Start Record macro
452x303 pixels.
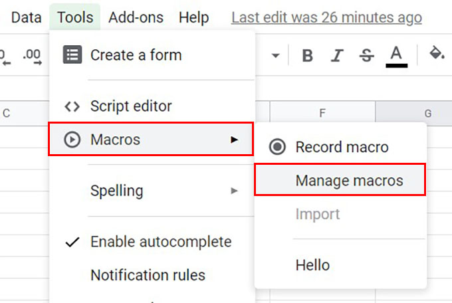tap(340, 147)
